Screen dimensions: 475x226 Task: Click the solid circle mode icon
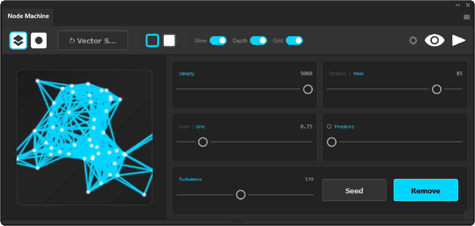pos(39,40)
